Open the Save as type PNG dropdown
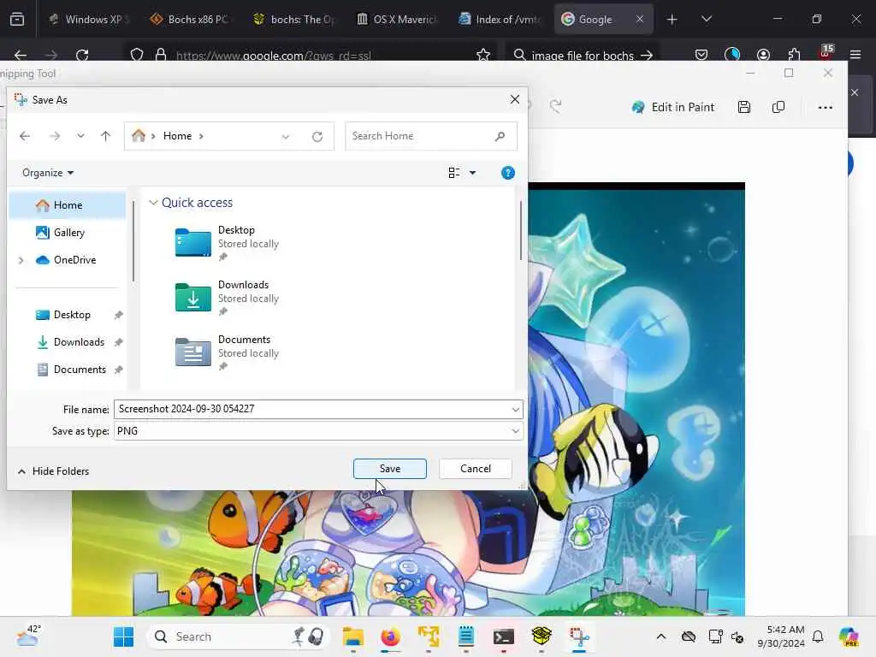Viewport: 876px width, 657px height. pos(318,431)
